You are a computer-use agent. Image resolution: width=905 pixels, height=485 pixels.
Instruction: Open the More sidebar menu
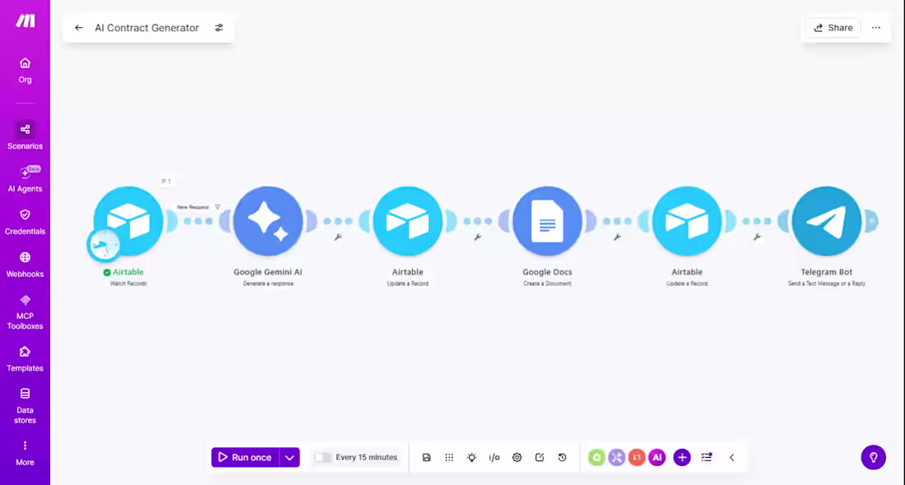25,453
